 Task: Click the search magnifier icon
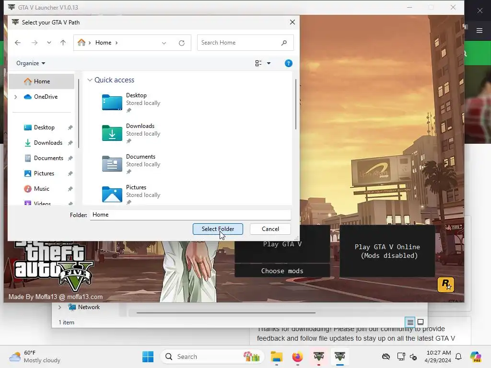[284, 43]
